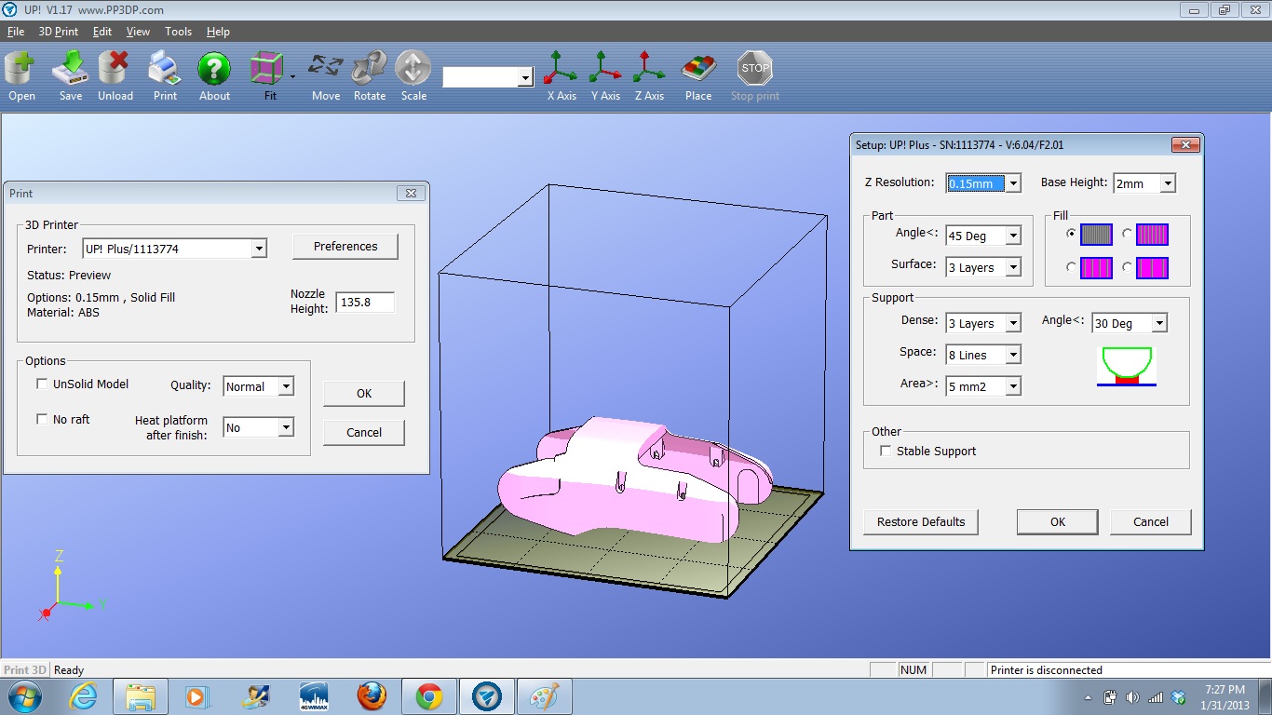Viewport: 1272px width, 715px height.
Task: Open the Support Angle dropdown
Action: coord(1159,323)
